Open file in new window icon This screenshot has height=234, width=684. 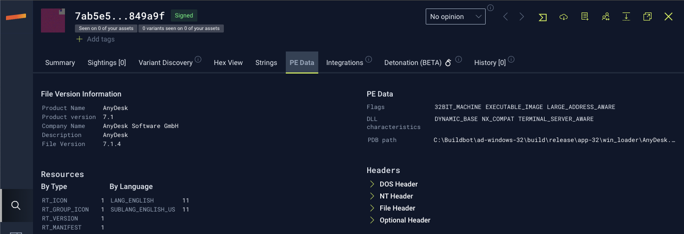click(x=647, y=17)
